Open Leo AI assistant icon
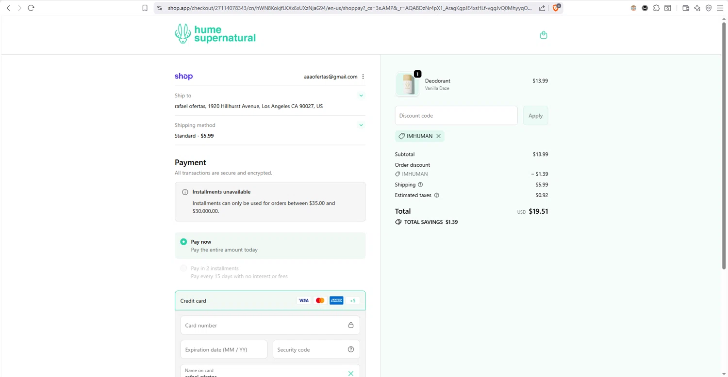728x377 pixels. point(697,8)
